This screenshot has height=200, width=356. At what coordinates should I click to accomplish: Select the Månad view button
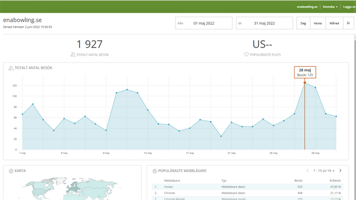(334, 23)
